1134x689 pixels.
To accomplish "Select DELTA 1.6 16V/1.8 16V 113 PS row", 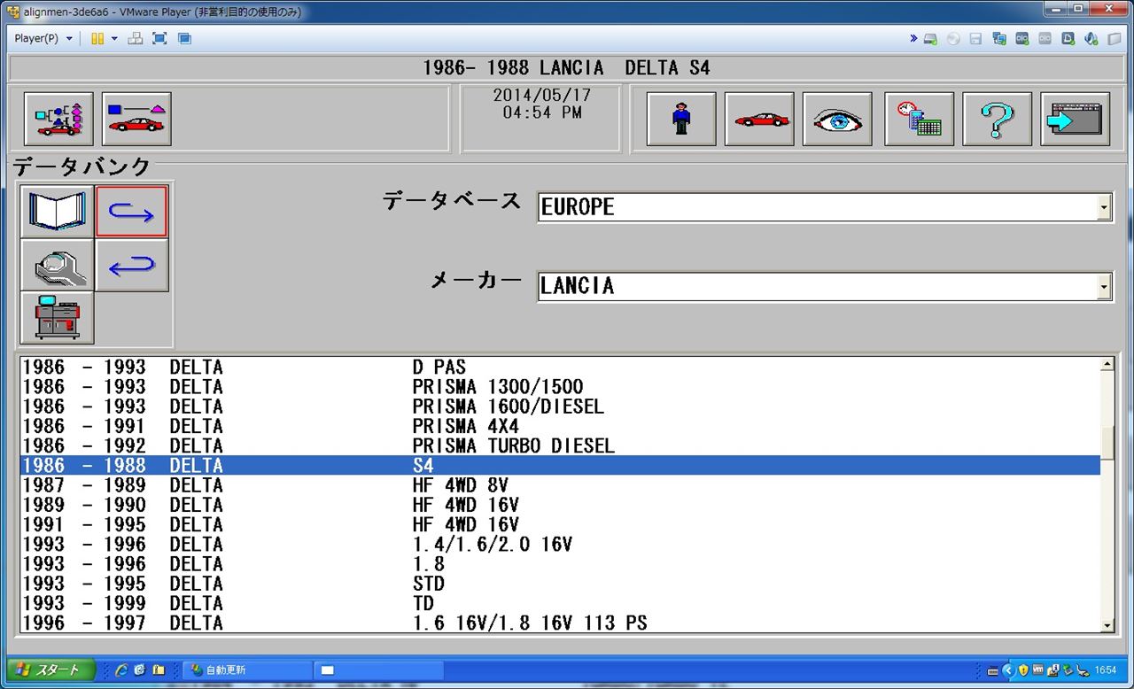I will click(x=560, y=623).
